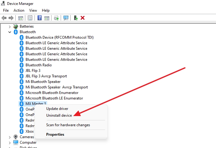Select Mi Bluetooth Speaker Avrcp Transport
The width and height of the screenshot is (216, 148).
pos(57,87)
